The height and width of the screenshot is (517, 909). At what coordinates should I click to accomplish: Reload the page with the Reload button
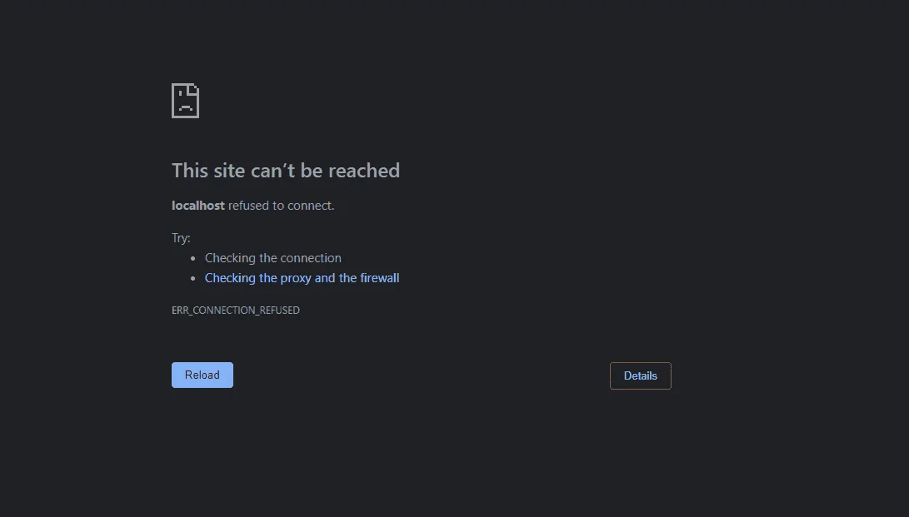pos(202,375)
